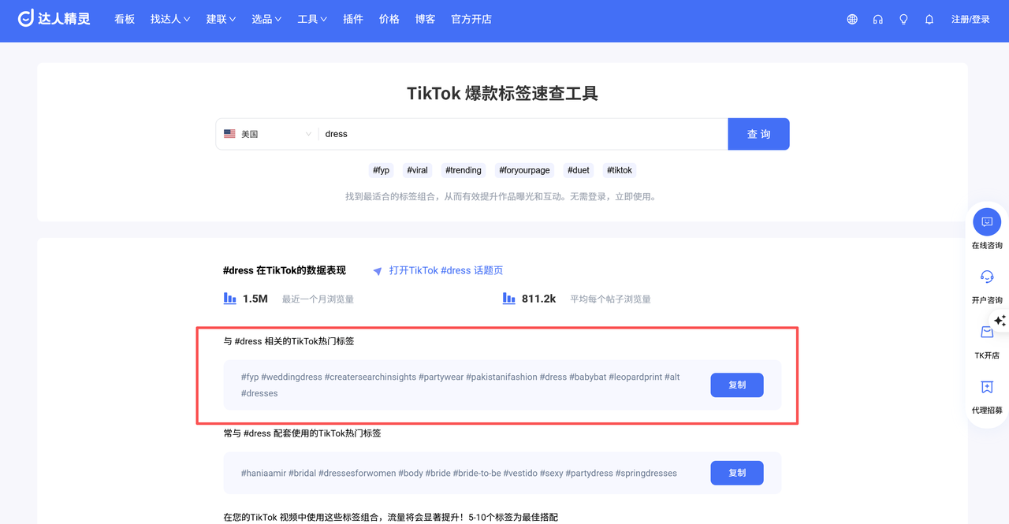Click the keyword input field containing dress
Screen dimensions: 1009x524
[x=520, y=134]
